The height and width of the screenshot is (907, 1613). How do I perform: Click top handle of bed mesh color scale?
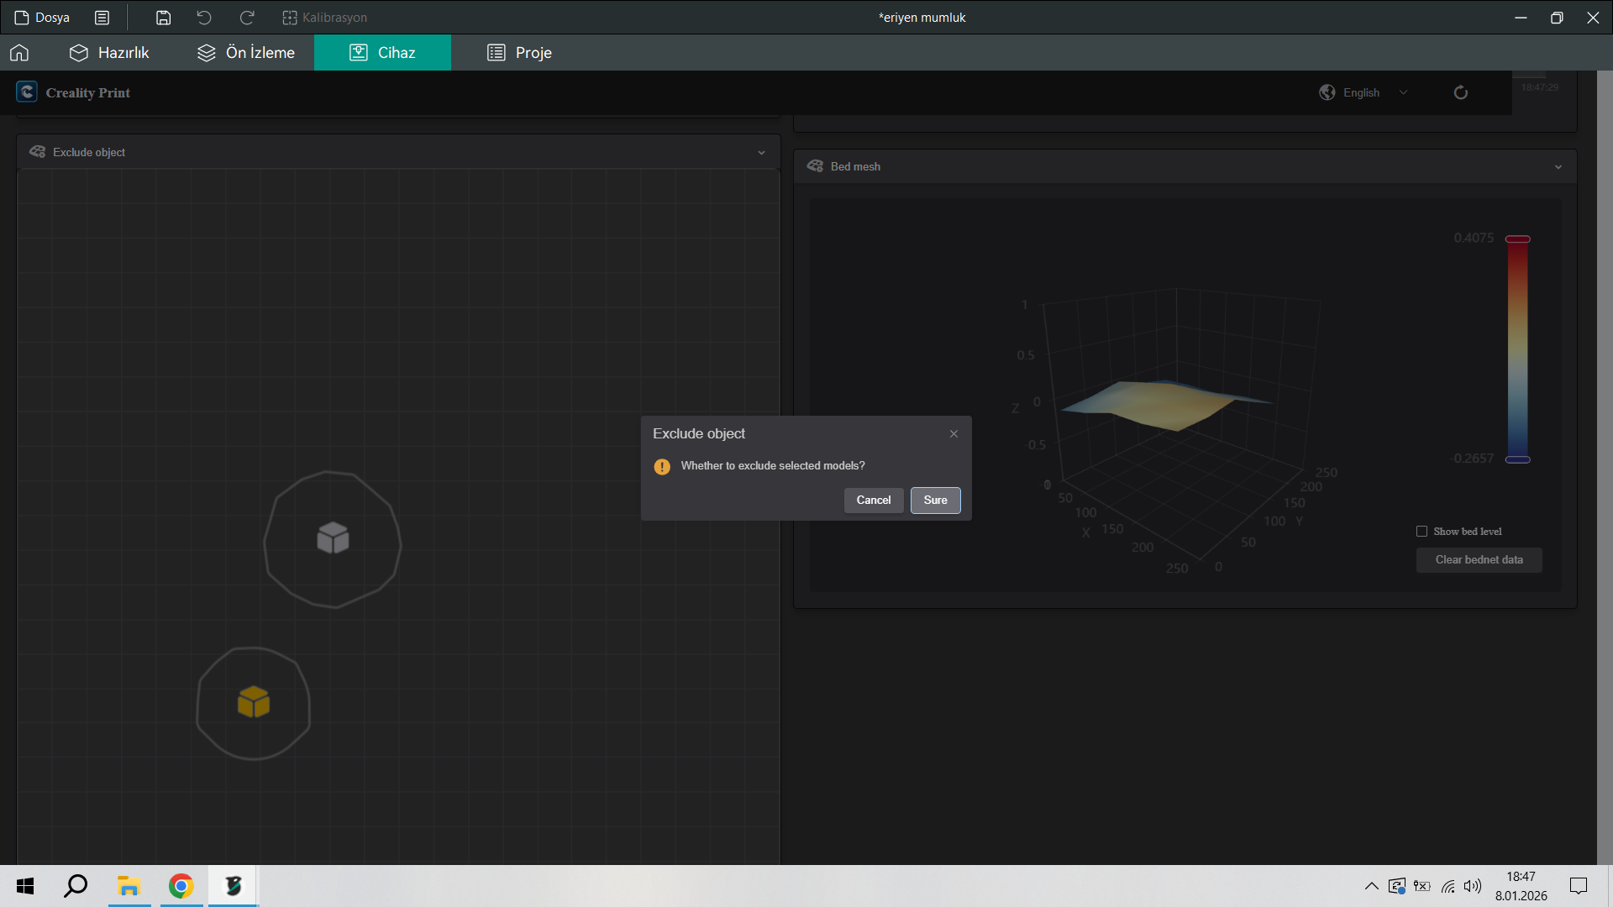point(1517,239)
